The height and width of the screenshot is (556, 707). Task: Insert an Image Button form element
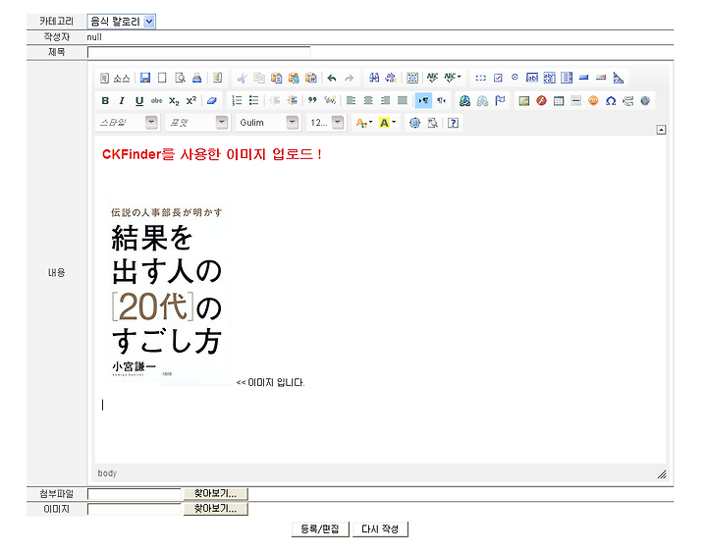(x=601, y=78)
